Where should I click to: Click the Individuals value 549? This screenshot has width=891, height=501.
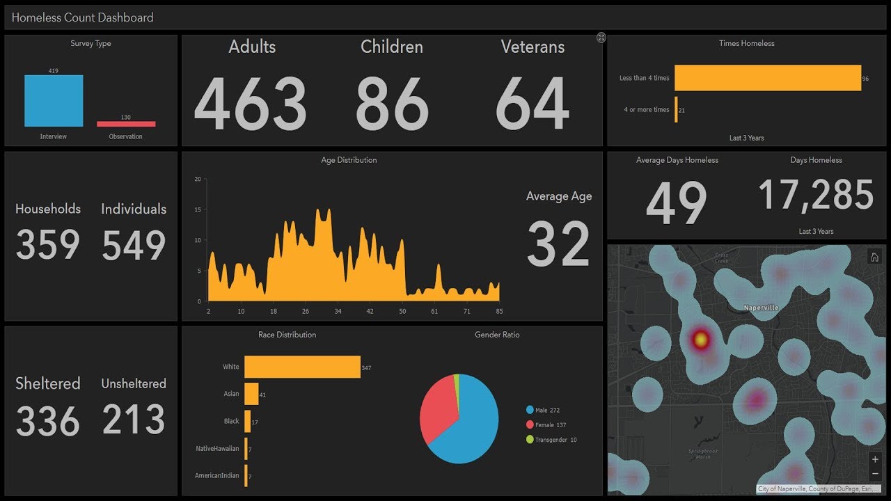coord(134,245)
